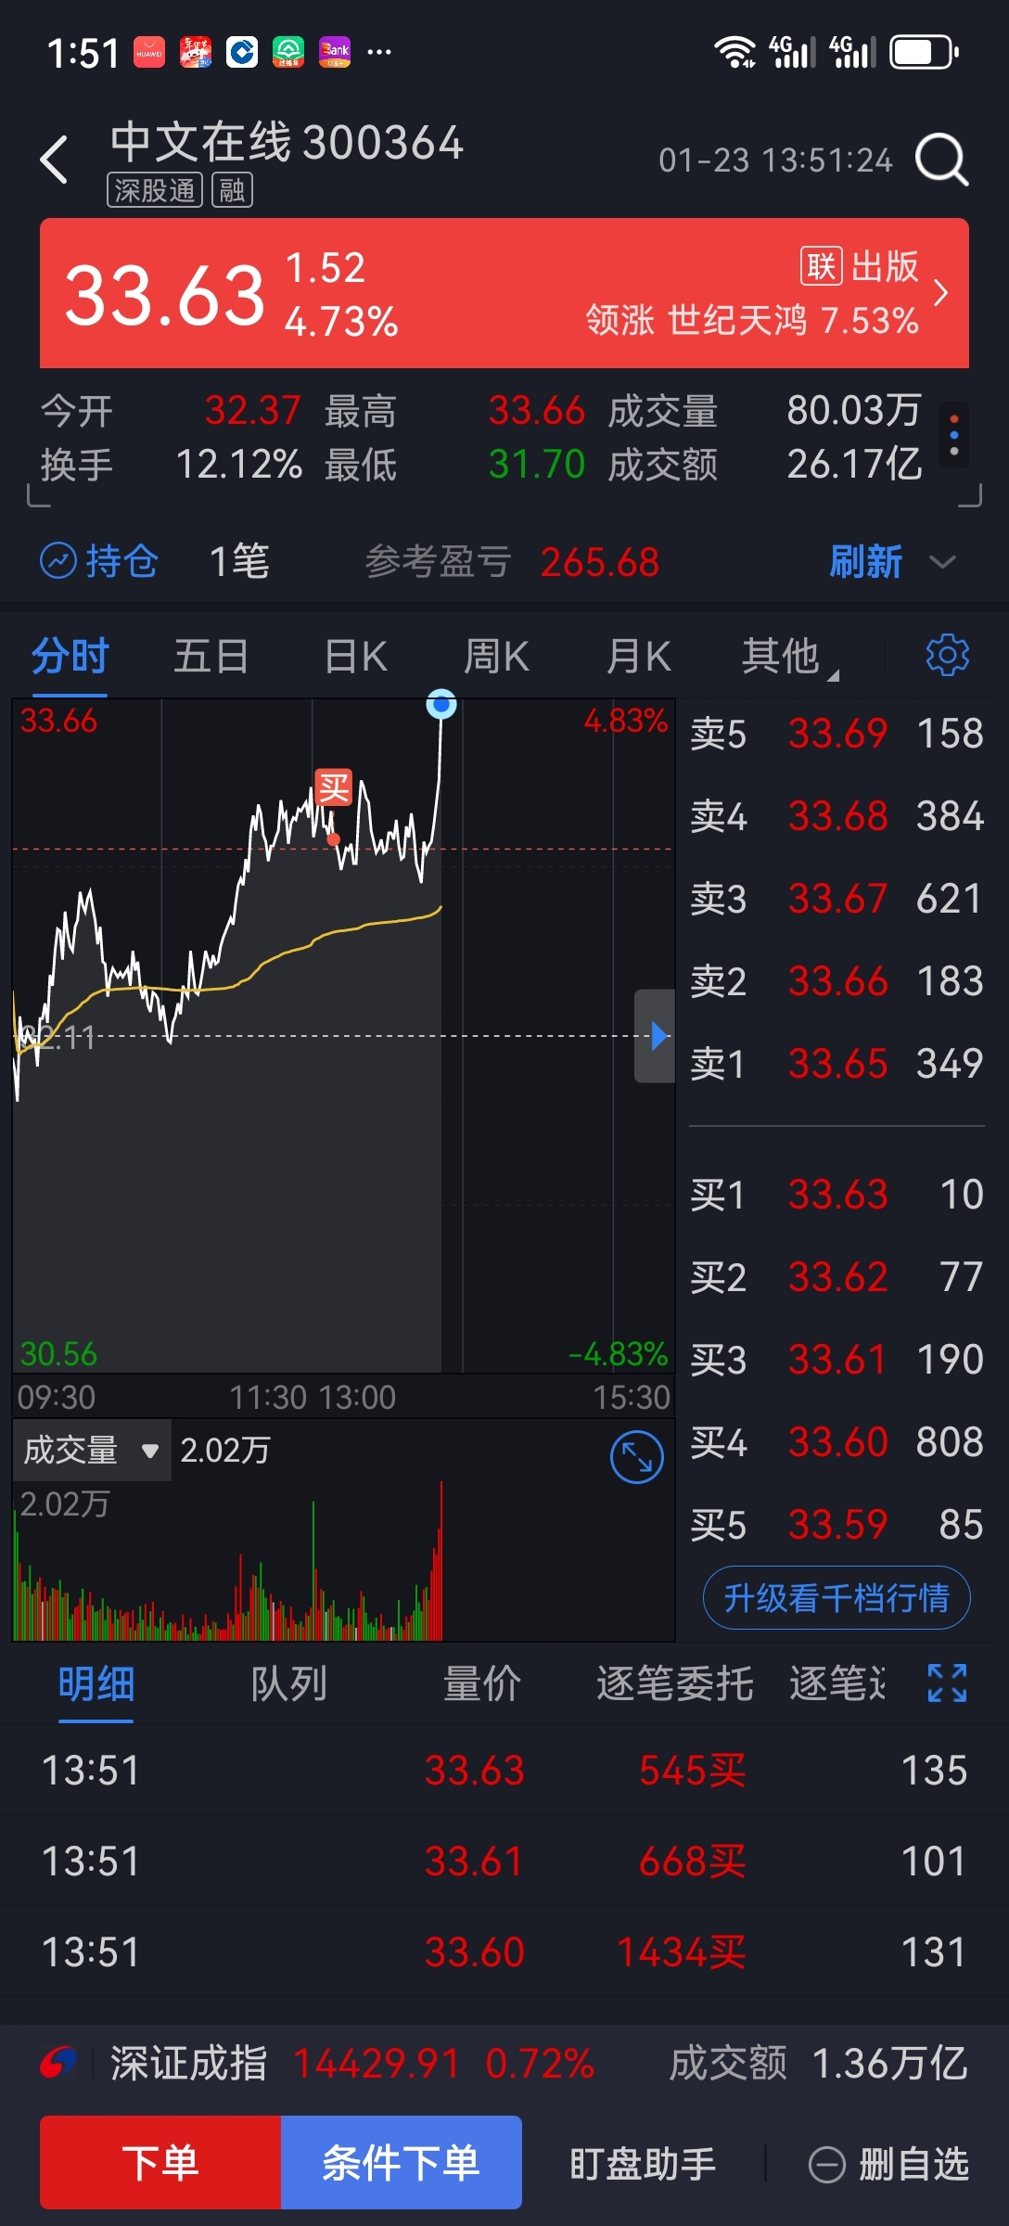This screenshot has width=1009, height=2226.
Task: Tap the 深股通 tag
Action: [155, 191]
